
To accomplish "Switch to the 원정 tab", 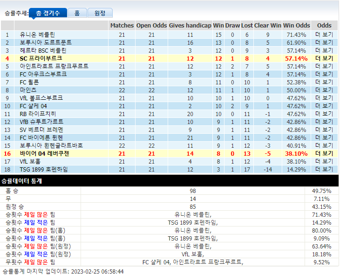I will 100,13.
